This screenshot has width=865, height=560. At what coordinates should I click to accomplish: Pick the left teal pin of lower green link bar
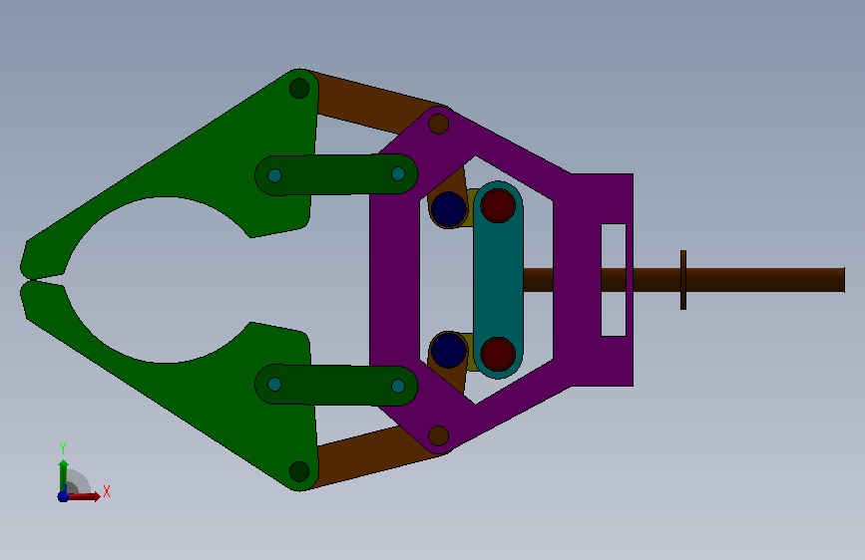coord(274,385)
